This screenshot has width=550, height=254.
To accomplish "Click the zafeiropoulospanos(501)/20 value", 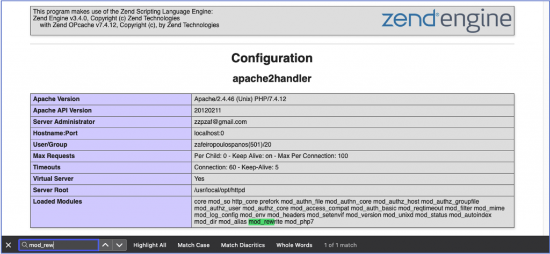I will [x=233, y=145].
